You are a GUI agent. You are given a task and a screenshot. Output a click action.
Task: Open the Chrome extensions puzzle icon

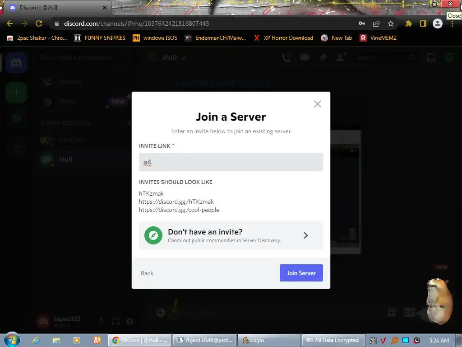[x=408, y=23]
